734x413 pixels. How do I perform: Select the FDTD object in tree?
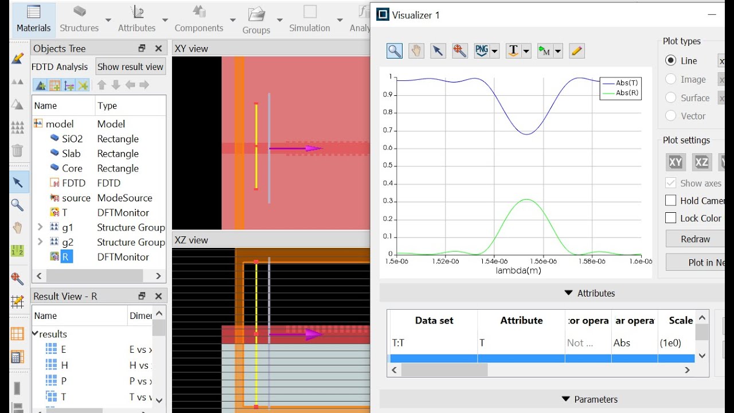point(73,183)
